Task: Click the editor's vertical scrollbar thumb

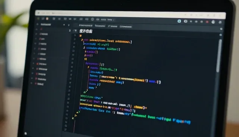Action: [220, 55]
